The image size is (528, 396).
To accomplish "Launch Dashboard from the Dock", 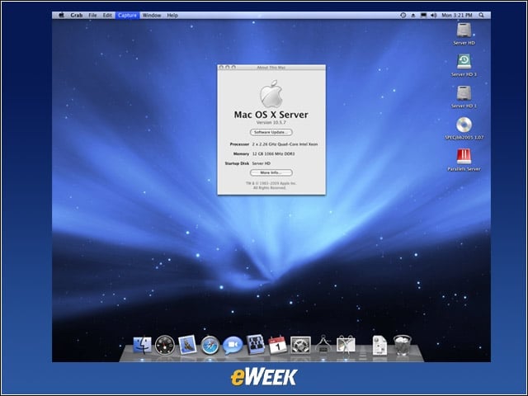I will point(165,345).
